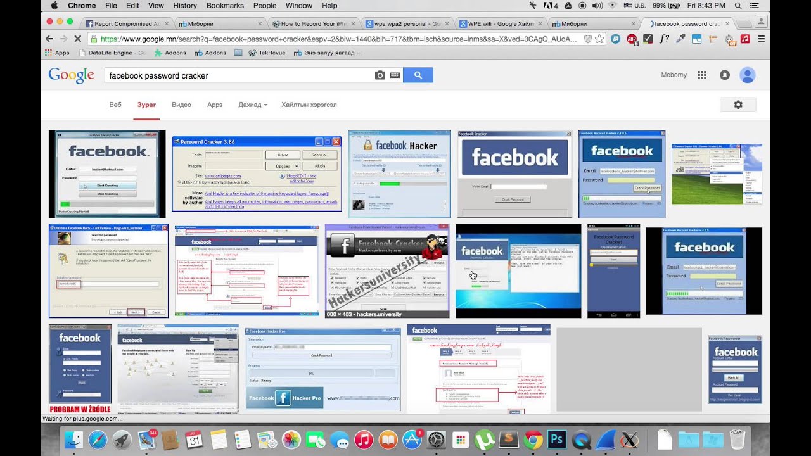Screen dimensions: 811x456
Task: Open the facebook. Start Cracking image result
Action: 107,174
